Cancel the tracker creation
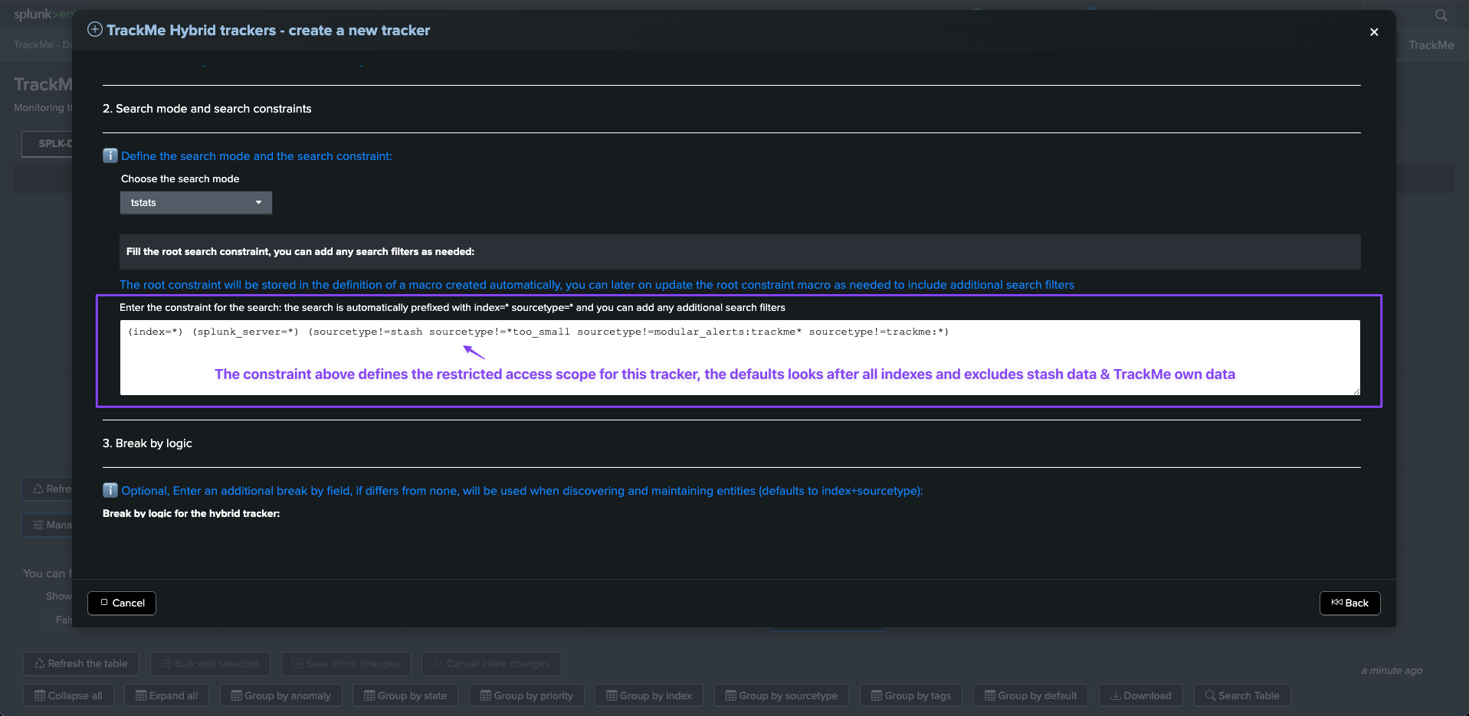The width and height of the screenshot is (1469, 716). tap(122, 603)
